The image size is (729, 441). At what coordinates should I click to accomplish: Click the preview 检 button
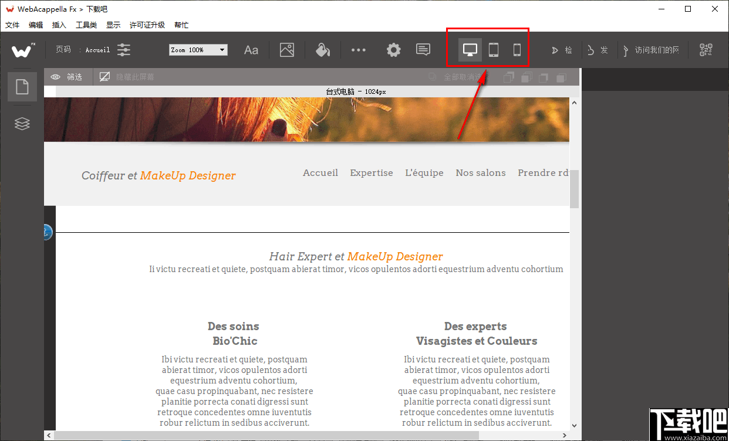(x=562, y=50)
